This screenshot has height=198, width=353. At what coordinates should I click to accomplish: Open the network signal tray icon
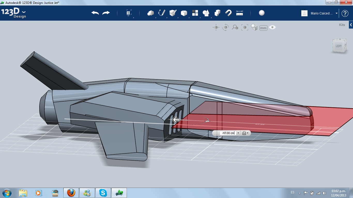pyautogui.click(x=318, y=193)
